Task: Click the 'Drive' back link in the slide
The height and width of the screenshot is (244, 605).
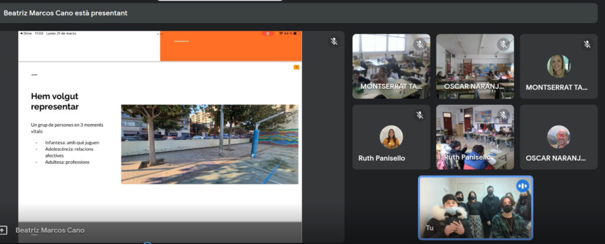Action: point(26,34)
